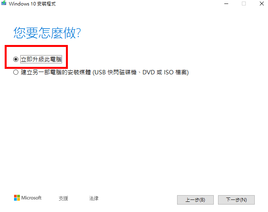Click the DVD 或 ISO 檔案 part of second option
Screen dimensions: 268x212
pyautogui.click(x=166, y=72)
